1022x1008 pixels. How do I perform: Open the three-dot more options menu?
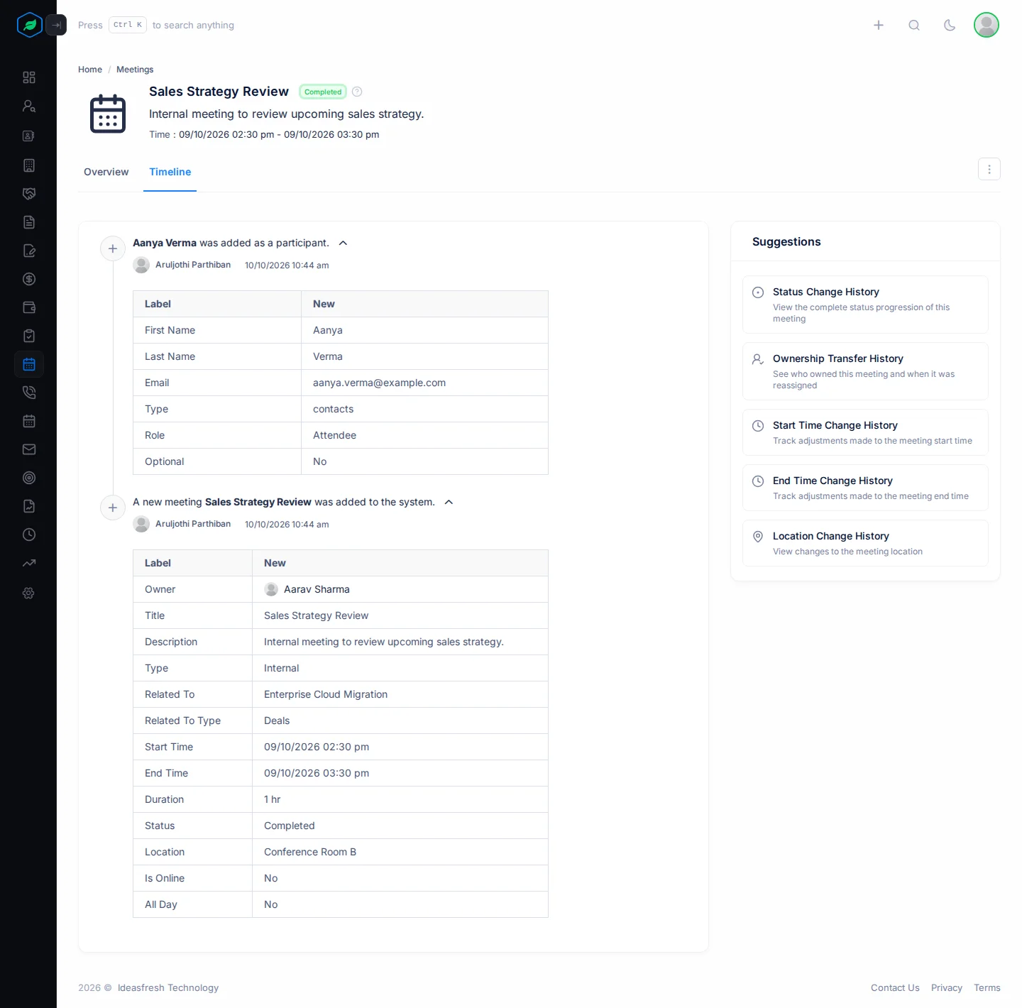(x=989, y=169)
